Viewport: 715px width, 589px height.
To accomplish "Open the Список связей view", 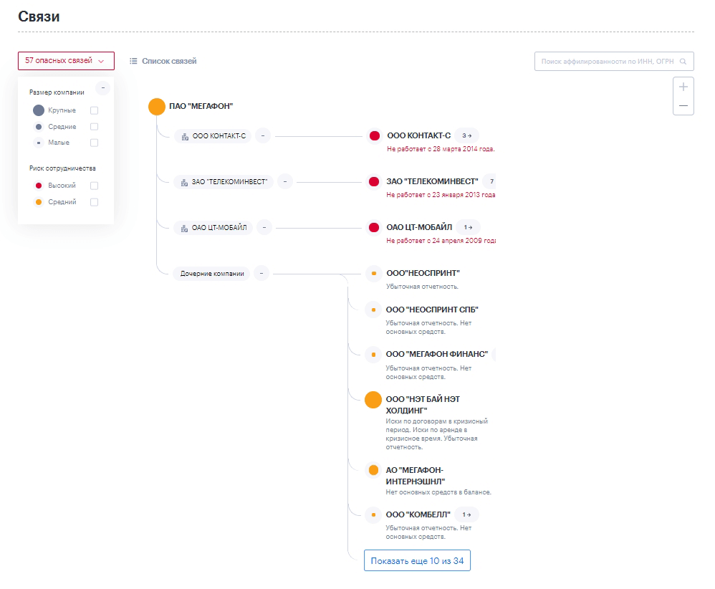I will [x=169, y=61].
